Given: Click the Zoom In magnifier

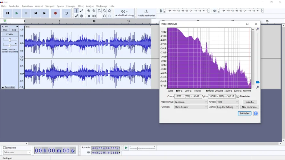Looking at the screenshot, I should pyautogui.click(x=89, y=11).
